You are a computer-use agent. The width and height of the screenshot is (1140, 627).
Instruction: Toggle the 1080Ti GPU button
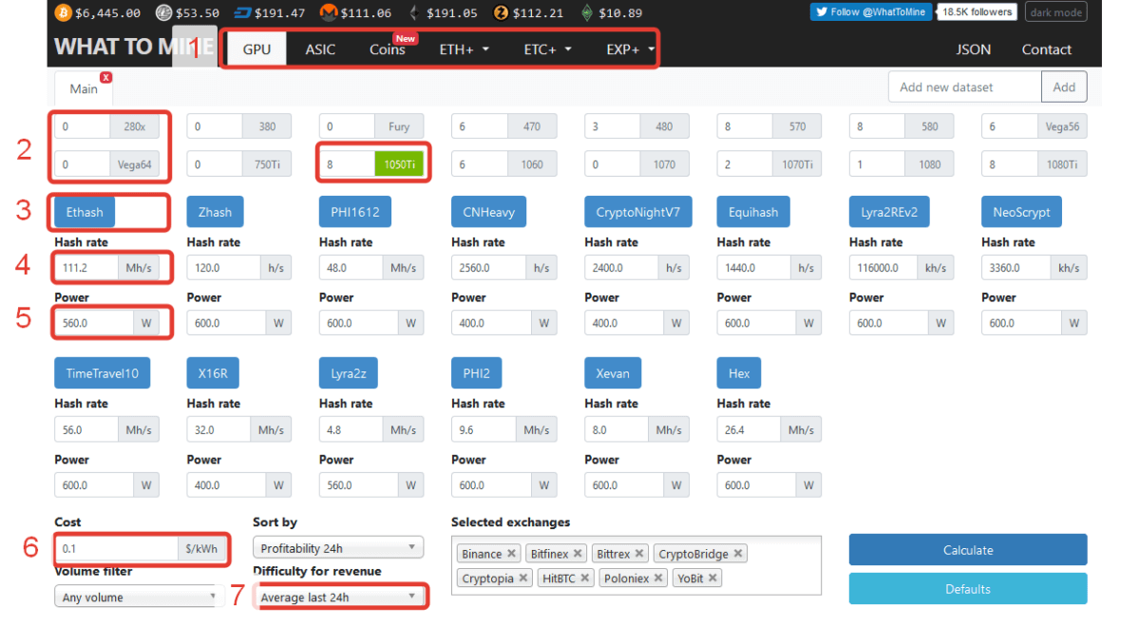click(1062, 164)
